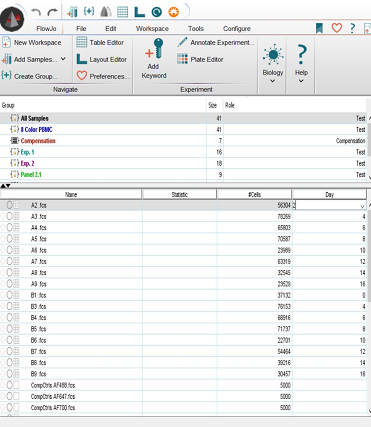
Task: Click the orange sunburst quick-access icon
Action: pyautogui.click(x=173, y=12)
